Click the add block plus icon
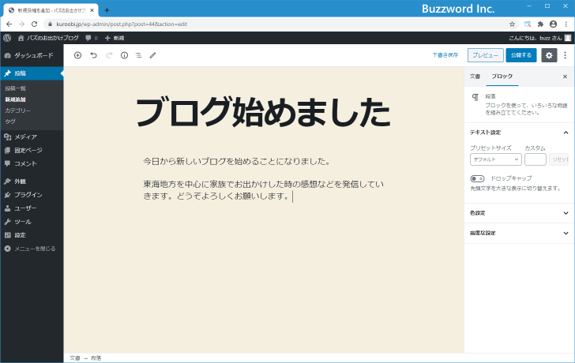Viewport: 575px width, 363px height. coord(77,55)
